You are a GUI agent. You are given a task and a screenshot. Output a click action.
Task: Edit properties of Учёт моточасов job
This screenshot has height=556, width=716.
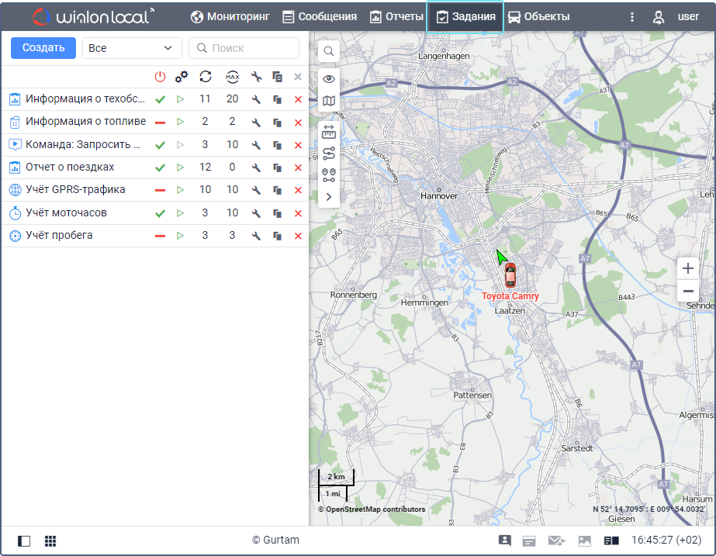[x=256, y=213]
